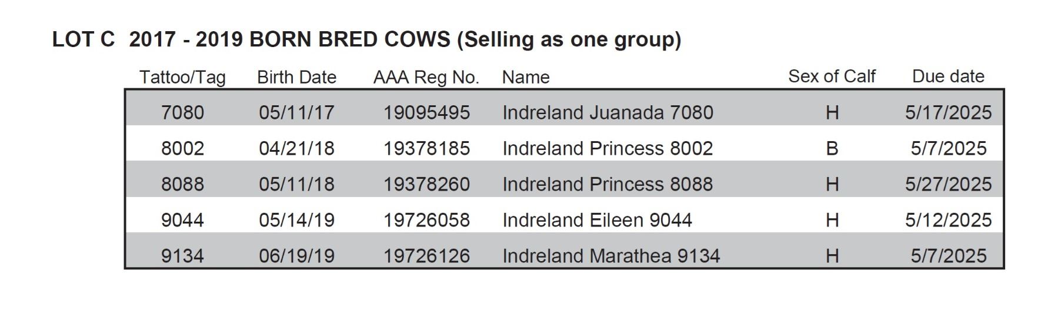Click the Due date column header
1058x310 pixels.
click(x=948, y=76)
